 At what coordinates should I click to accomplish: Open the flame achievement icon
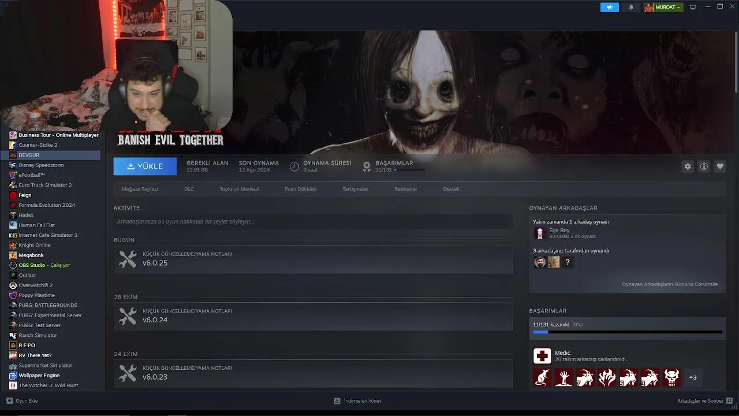(607, 378)
